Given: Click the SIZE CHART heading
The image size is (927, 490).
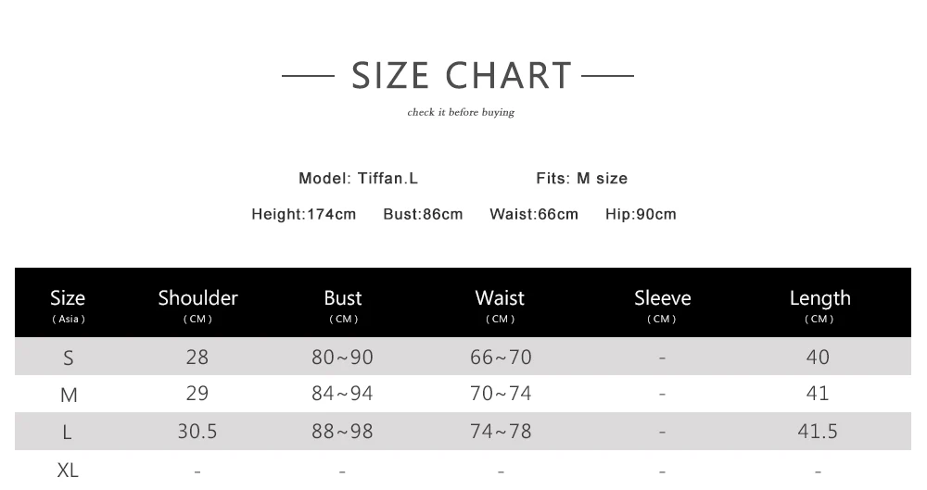Looking at the screenshot, I should [461, 76].
